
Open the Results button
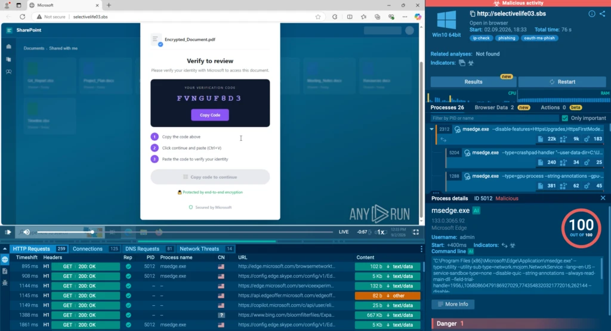click(473, 82)
